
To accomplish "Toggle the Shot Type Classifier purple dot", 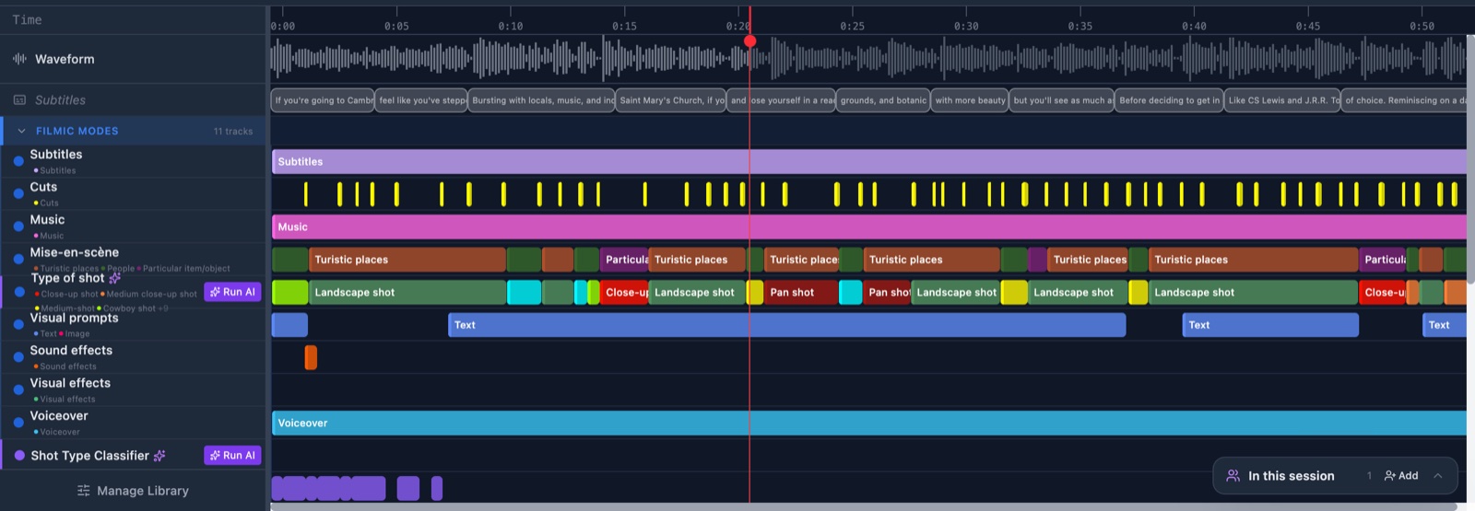I will 19,456.
